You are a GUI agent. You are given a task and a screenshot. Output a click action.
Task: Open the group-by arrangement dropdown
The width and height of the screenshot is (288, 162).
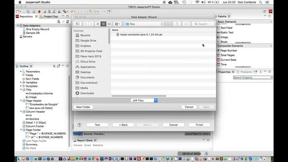pyautogui.click(x=117, y=24)
